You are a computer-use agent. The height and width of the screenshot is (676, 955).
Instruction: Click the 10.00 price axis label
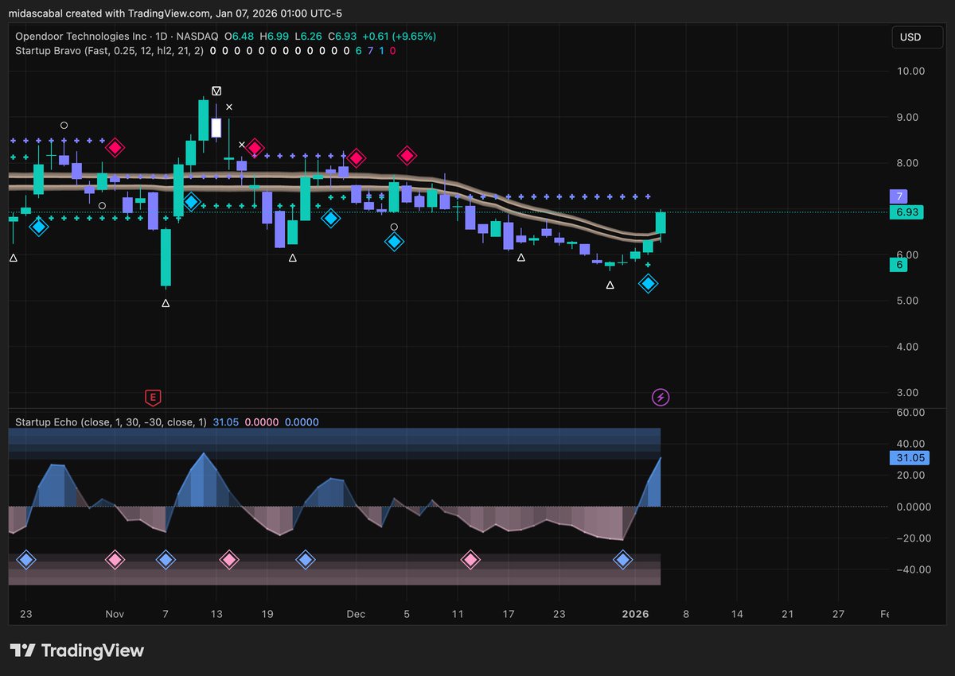pyautogui.click(x=910, y=71)
